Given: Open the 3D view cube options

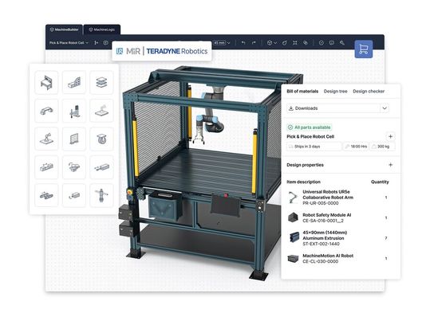Looking at the screenshot, I should [271, 43].
